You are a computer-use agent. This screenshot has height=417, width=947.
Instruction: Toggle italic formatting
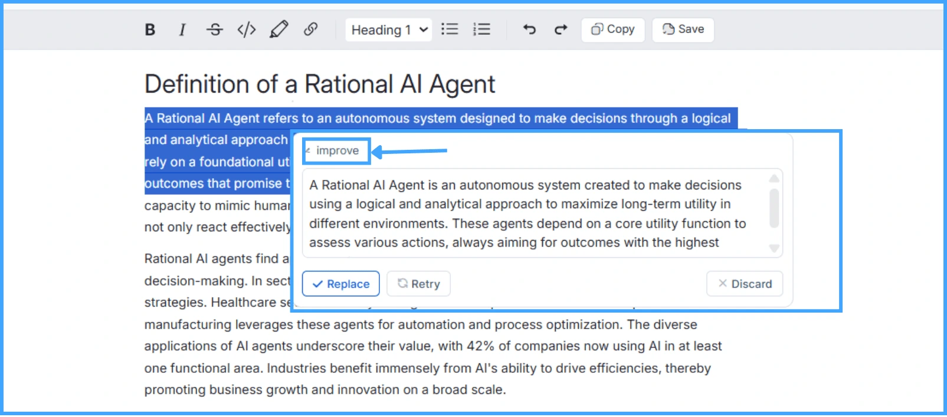pos(182,29)
